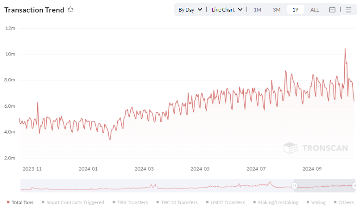
Task: Click the Transaction Trend title
Action: (34, 10)
